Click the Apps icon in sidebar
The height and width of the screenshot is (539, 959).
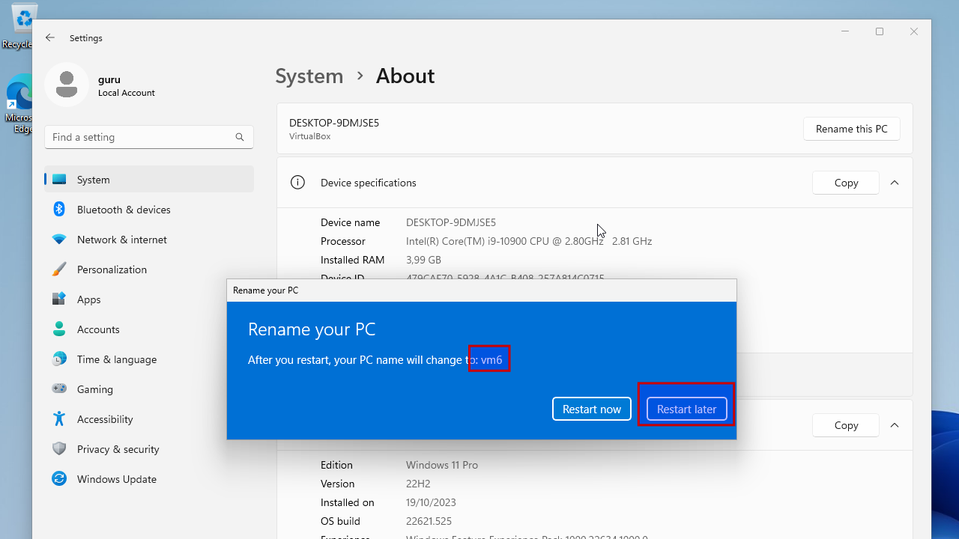59,299
